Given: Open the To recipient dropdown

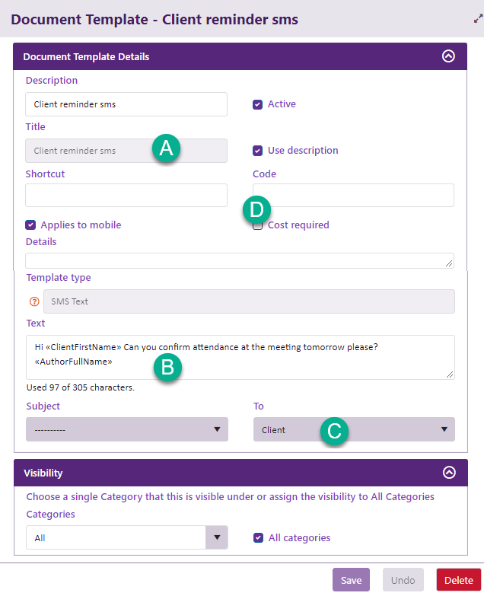Looking at the screenshot, I should [354, 429].
